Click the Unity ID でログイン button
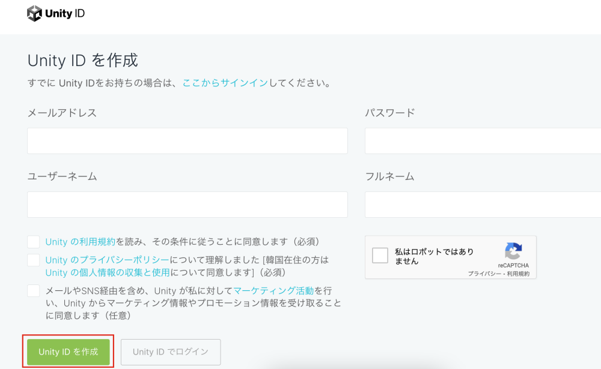601x369 pixels. [171, 352]
